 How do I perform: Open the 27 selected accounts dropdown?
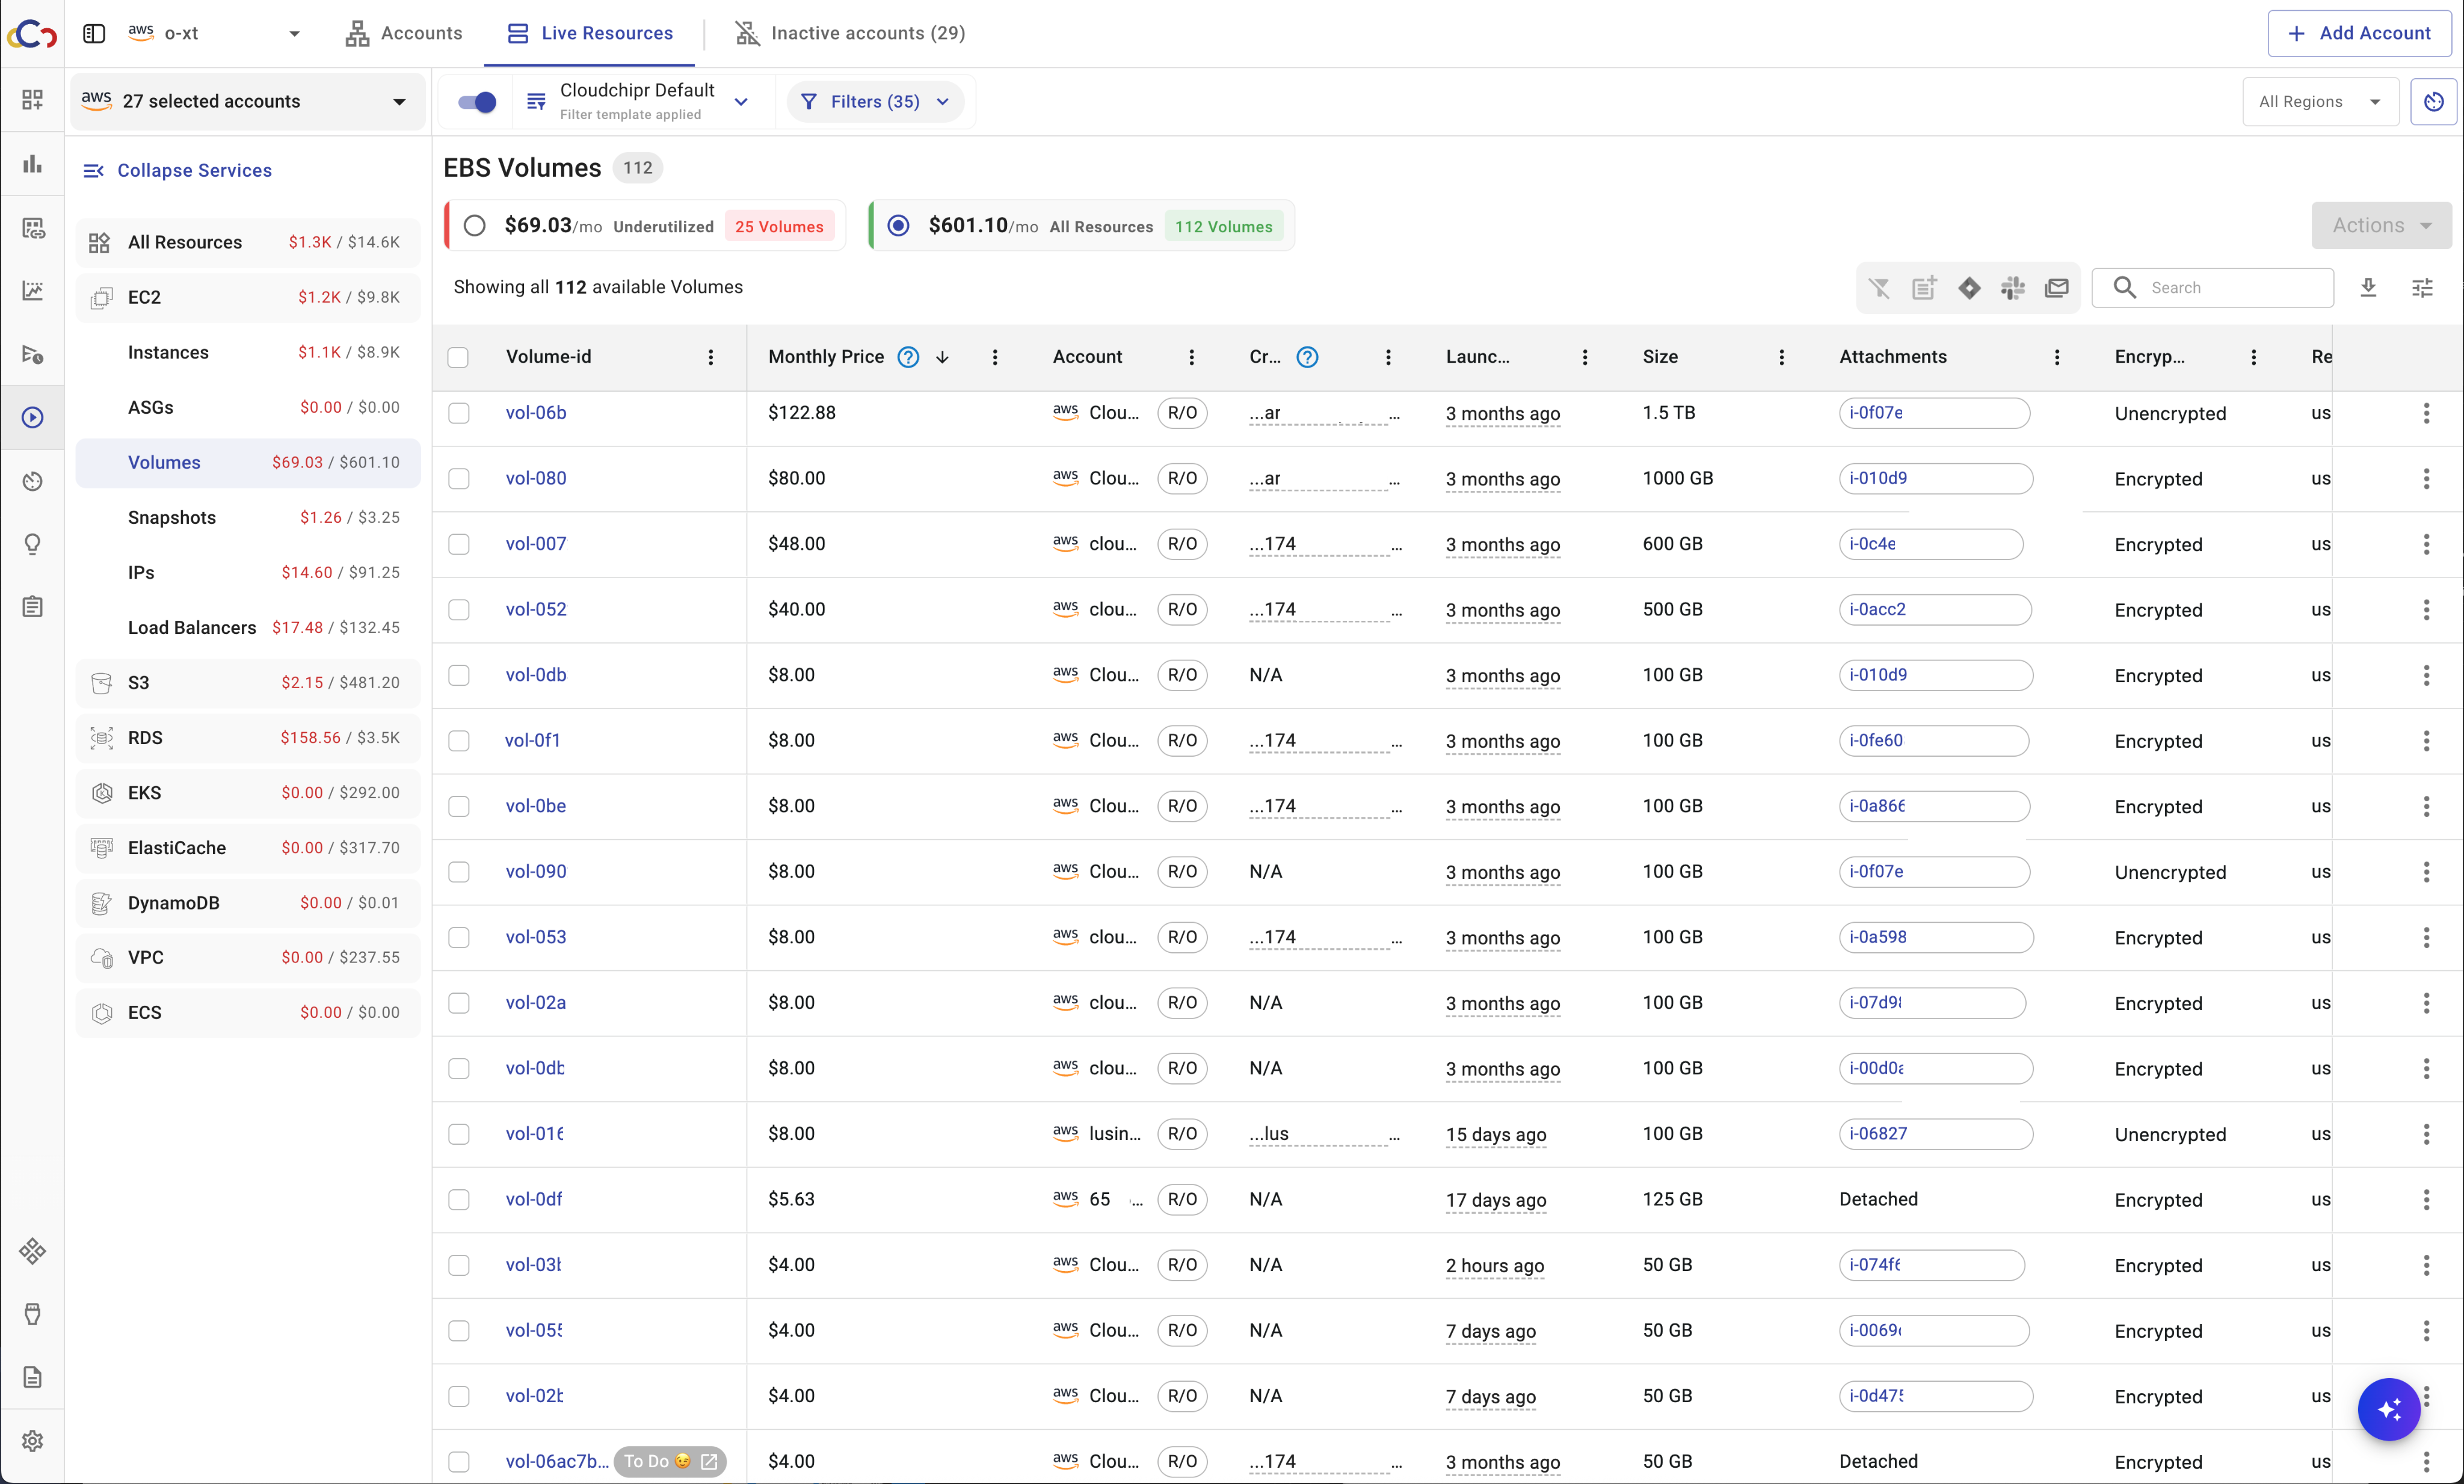[x=246, y=101]
